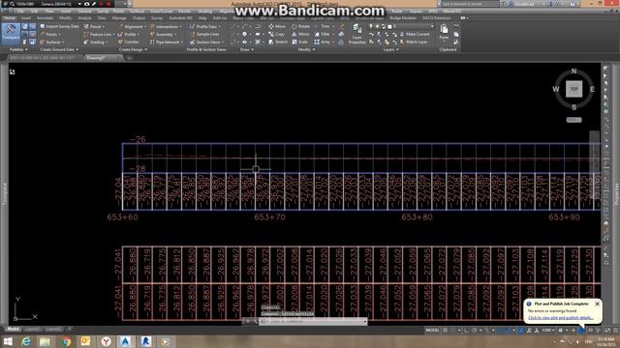This screenshot has height=348, width=620.
Task: Switch to the Model layout tab
Action: click(13, 329)
